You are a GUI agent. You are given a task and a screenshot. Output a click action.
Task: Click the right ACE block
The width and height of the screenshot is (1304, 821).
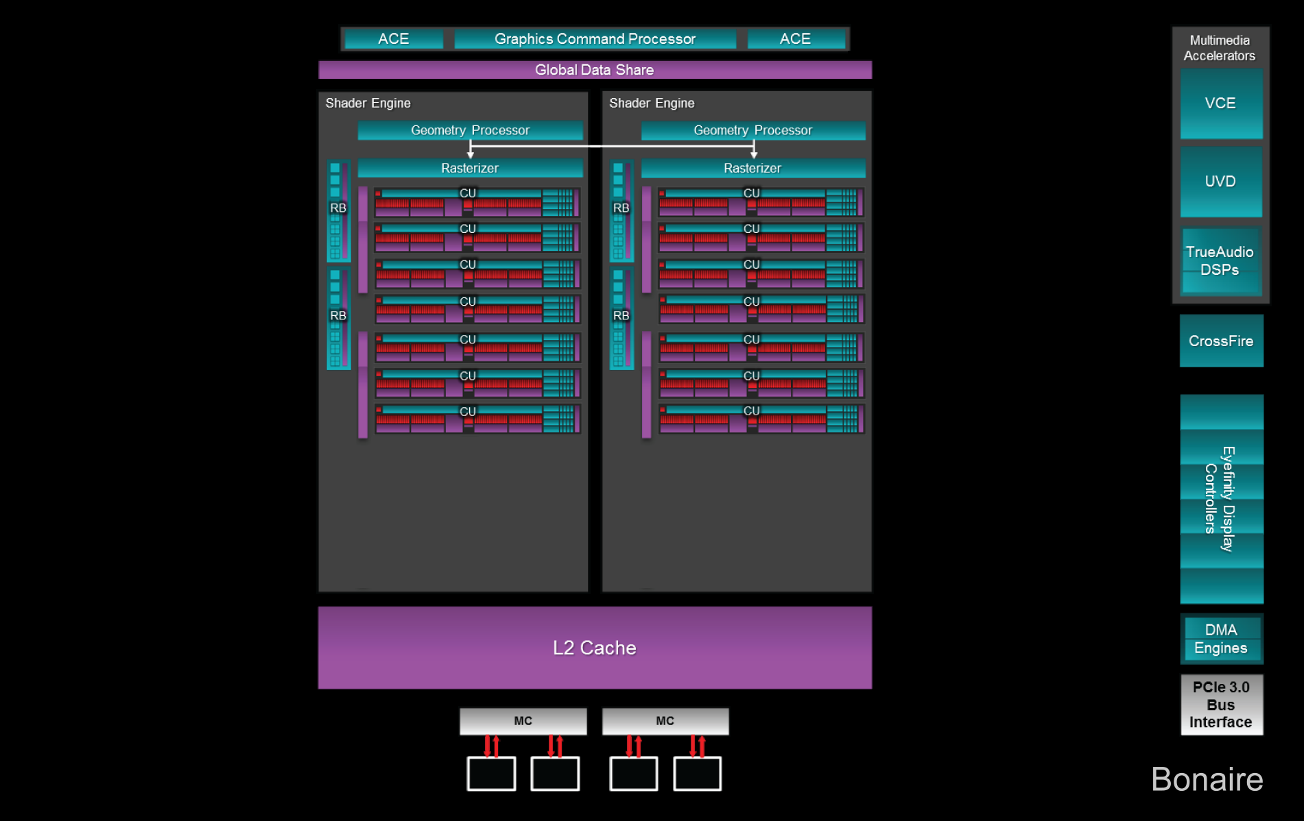pyautogui.click(x=796, y=39)
